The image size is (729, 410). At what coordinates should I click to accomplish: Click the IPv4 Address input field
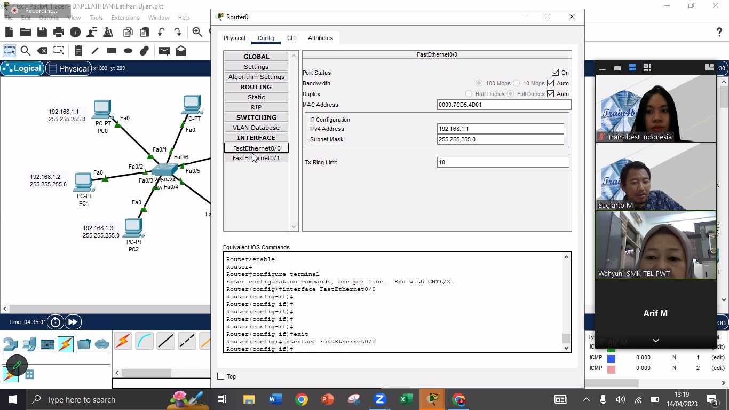click(x=500, y=129)
